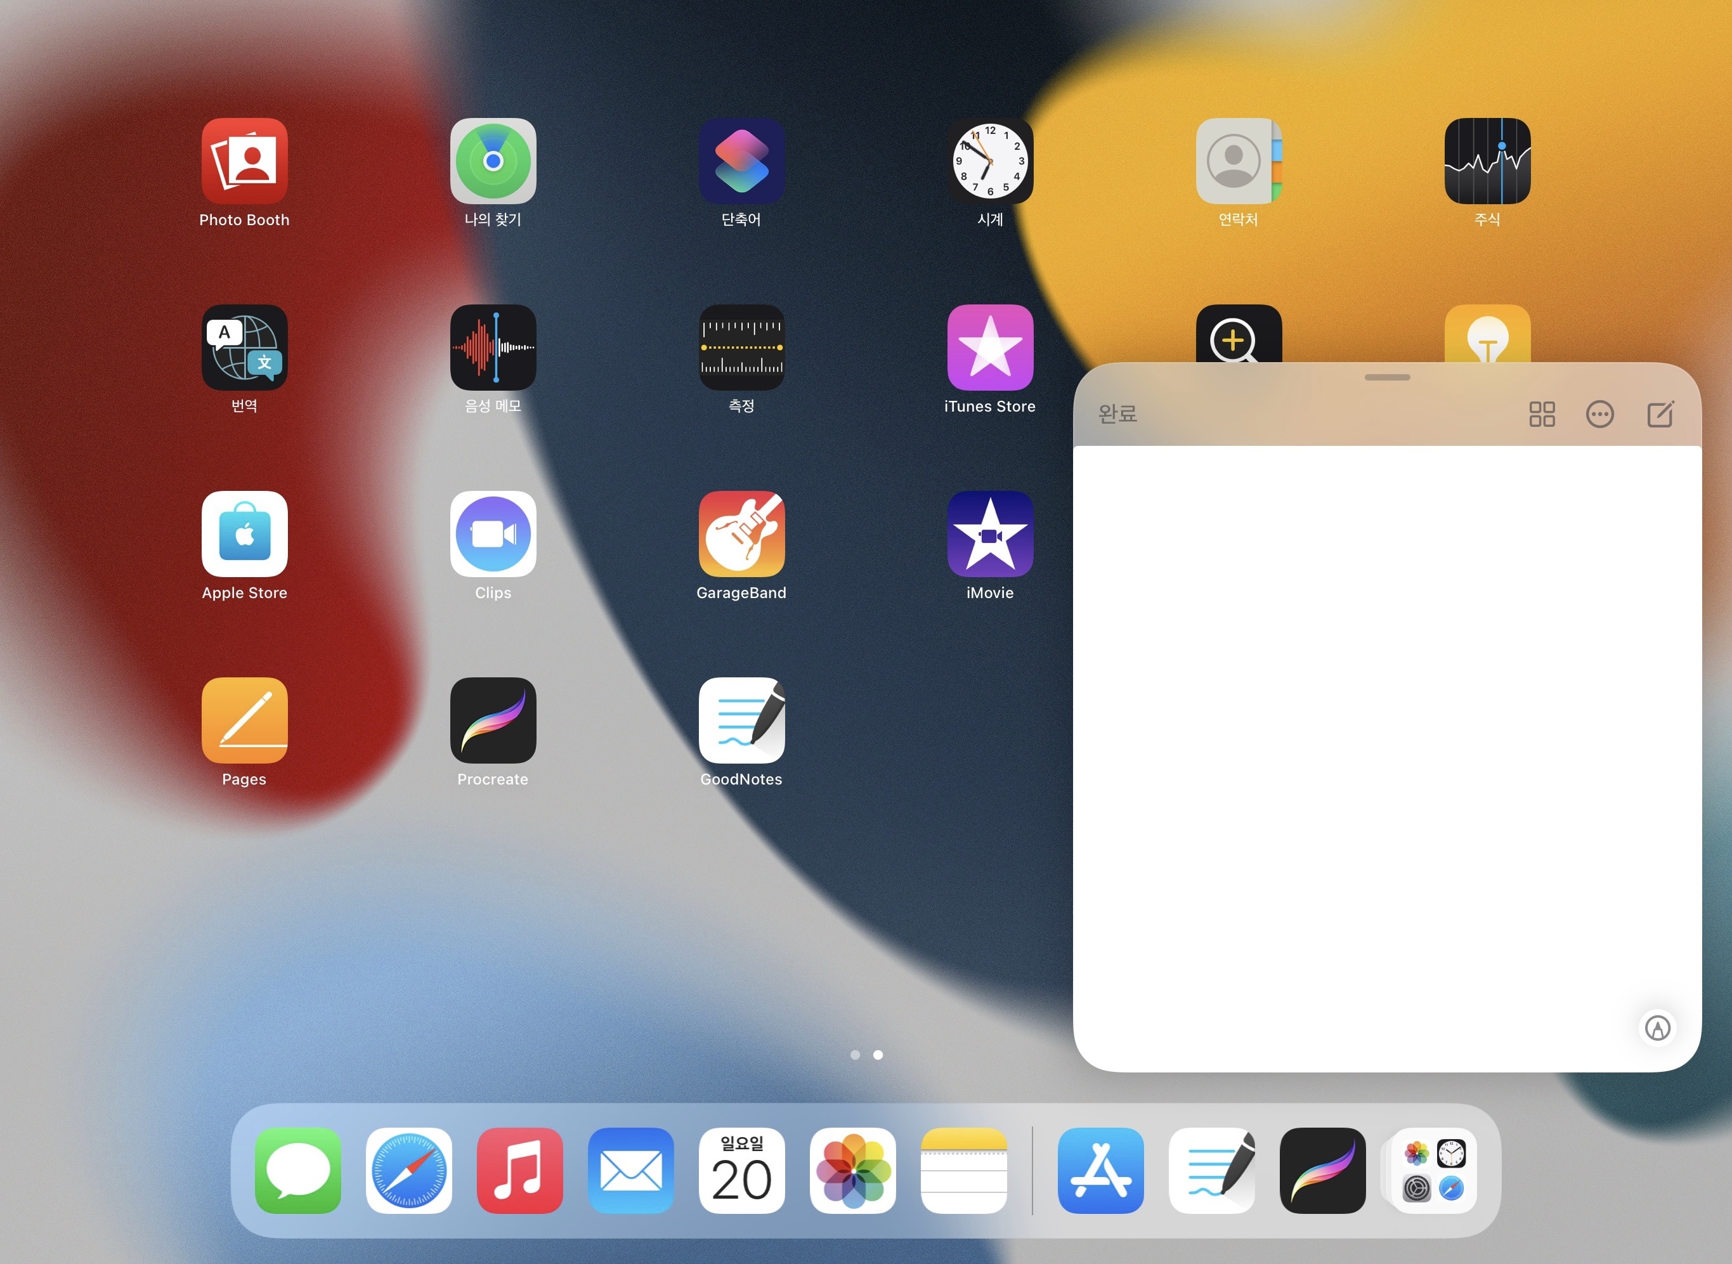The width and height of the screenshot is (1732, 1264).
Task: Open recent Procreate icon in the dock
Action: (x=1323, y=1171)
